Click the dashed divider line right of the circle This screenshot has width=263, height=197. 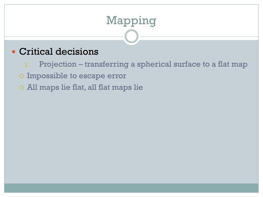click(199, 36)
